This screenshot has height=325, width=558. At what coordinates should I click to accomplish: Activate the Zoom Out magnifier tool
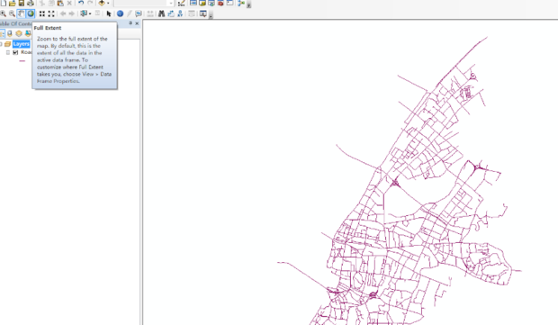click(x=12, y=14)
